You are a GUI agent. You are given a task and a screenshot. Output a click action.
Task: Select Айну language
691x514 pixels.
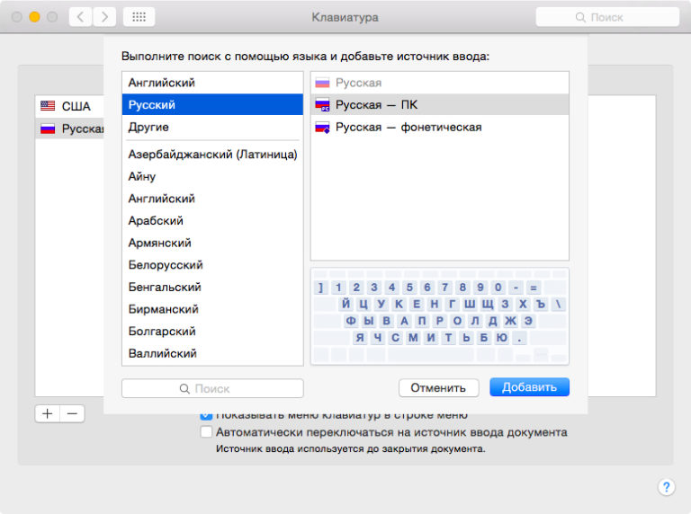tap(212, 176)
